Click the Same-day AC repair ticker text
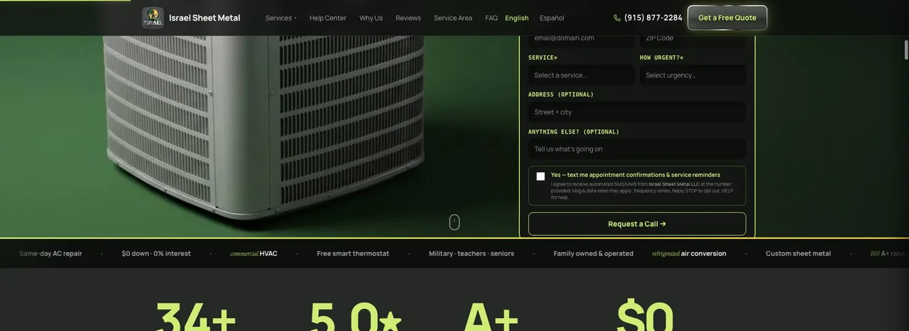 50,254
